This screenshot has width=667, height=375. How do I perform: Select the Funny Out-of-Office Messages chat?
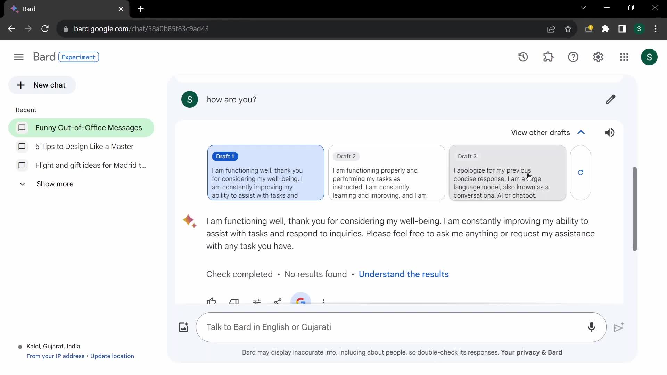tap(89, 127)
